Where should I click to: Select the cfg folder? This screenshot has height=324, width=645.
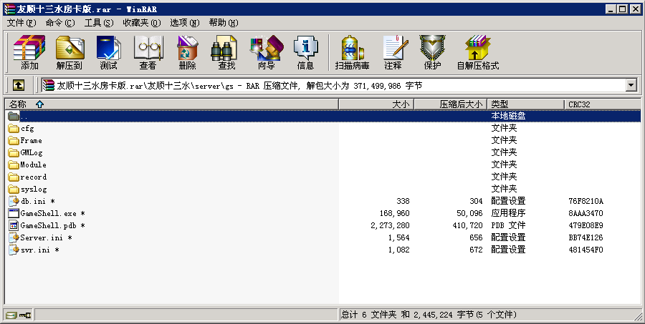point(27,129)
